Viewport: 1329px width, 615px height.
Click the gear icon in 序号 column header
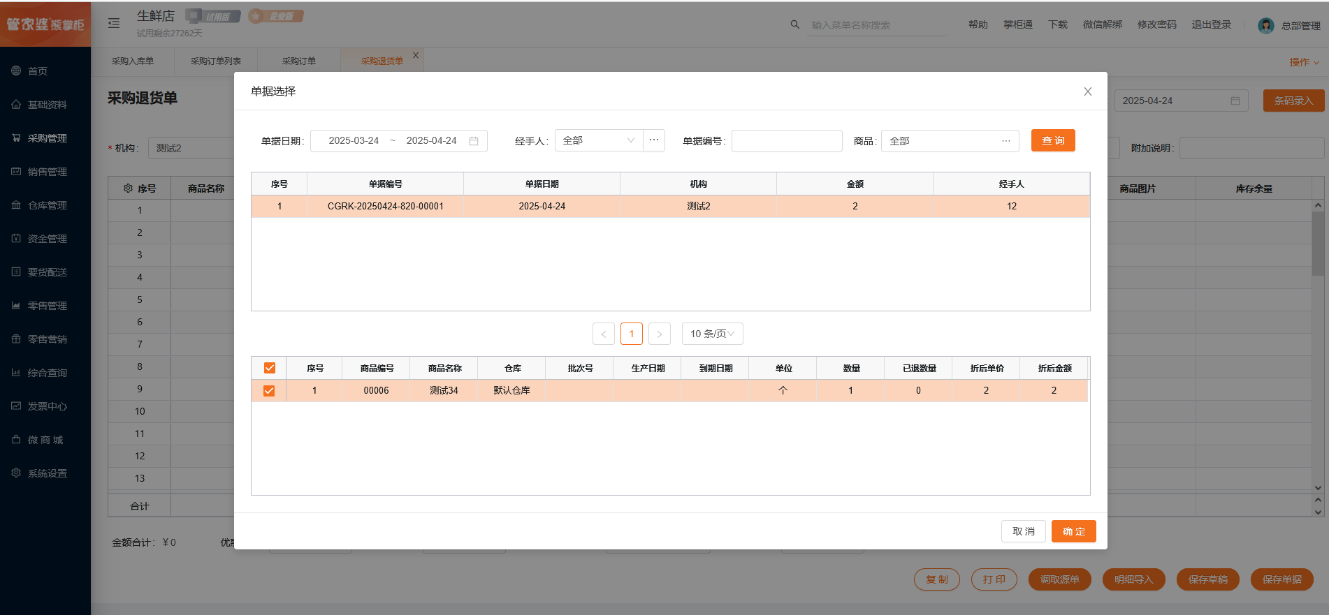tap(128, 188)
